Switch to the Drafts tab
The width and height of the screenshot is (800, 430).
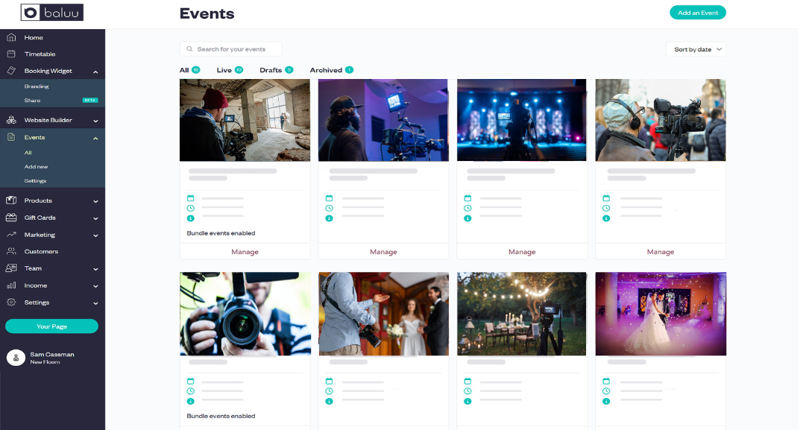coord(276,70)
